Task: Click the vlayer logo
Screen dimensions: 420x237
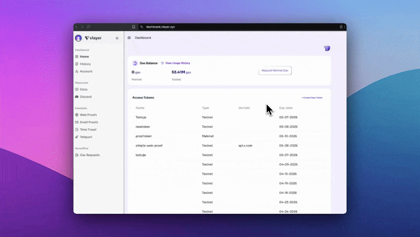Action: [93, 38]
